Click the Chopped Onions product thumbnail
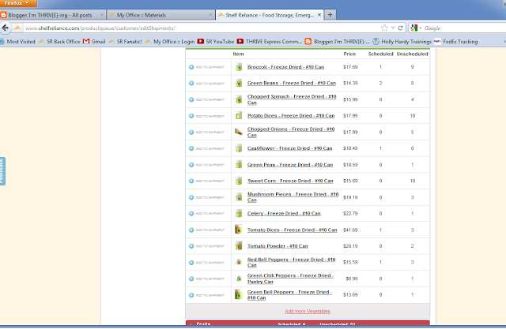506x329 pixels. (239, 132)
